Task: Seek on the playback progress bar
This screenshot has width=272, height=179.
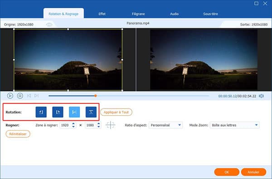Action: (x=129, y=96)
